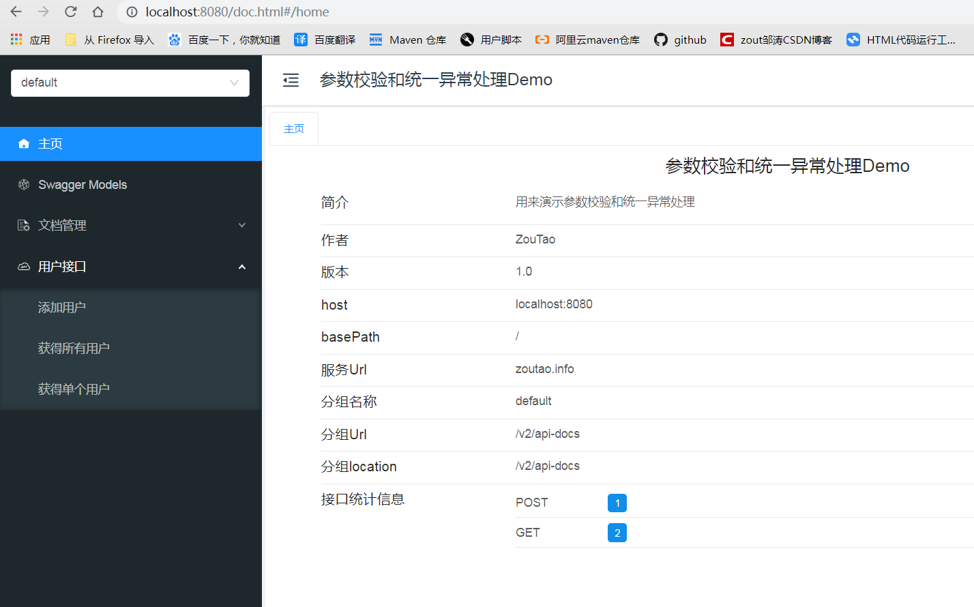Click the basePath label
974x607 pixels.
tap(351, 337)
